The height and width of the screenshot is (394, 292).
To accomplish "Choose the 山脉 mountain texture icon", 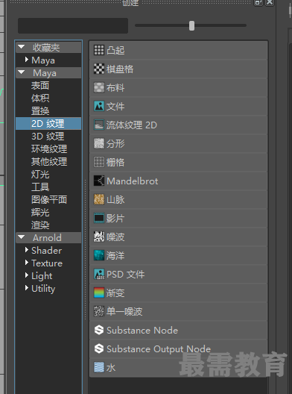I will pos(99,199).
